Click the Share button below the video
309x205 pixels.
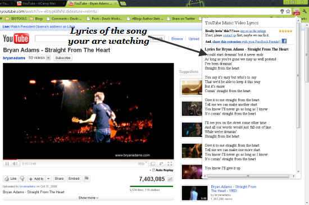[x=59, y=179]
